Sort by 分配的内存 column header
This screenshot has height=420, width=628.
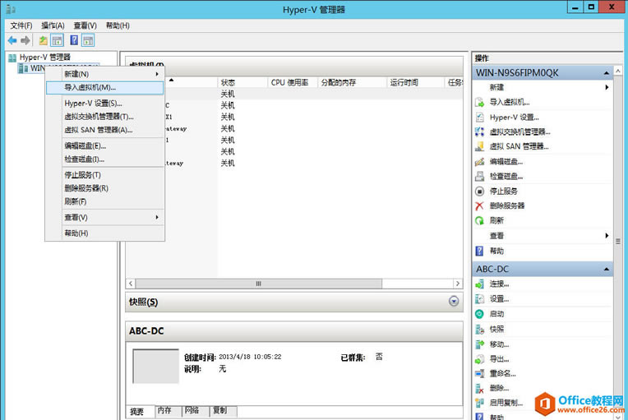(x=352, y=82)
